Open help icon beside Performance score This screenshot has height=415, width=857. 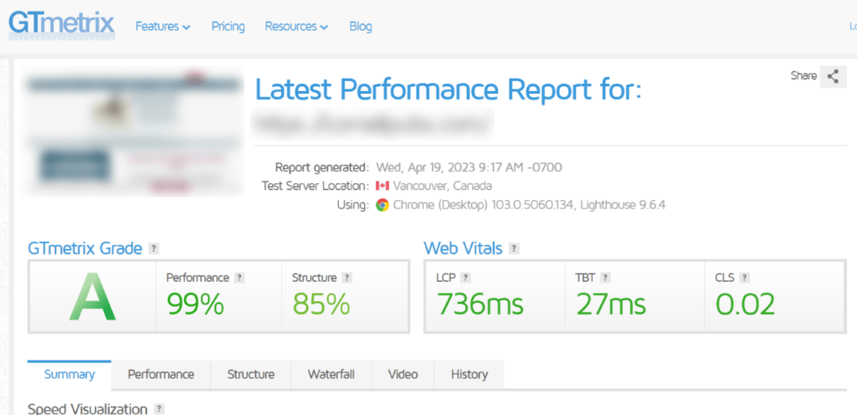click(x=239, y=278)
